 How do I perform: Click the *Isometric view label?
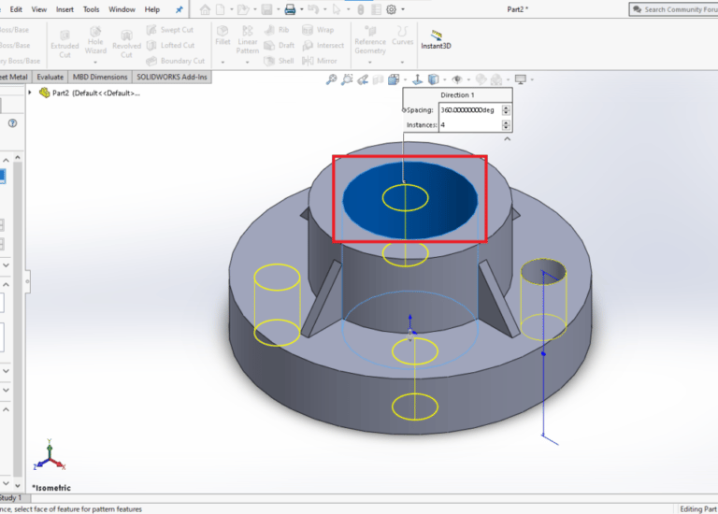coord(51,488)
